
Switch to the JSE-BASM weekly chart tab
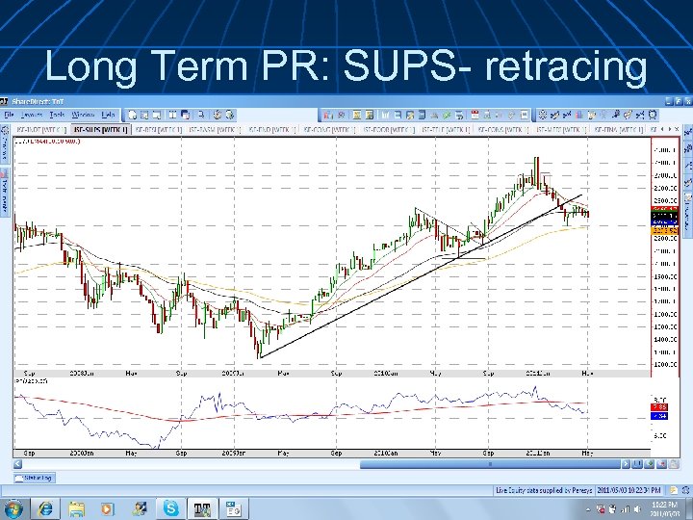pyautogui.click(x=215, y=130)
